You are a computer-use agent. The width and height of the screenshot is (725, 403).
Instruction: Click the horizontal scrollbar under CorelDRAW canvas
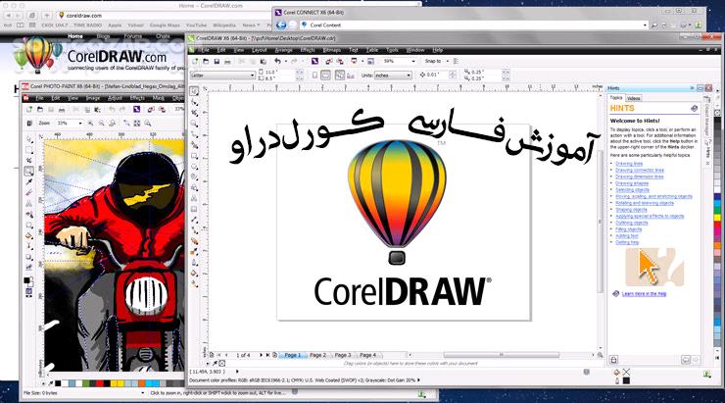point(502,355)
